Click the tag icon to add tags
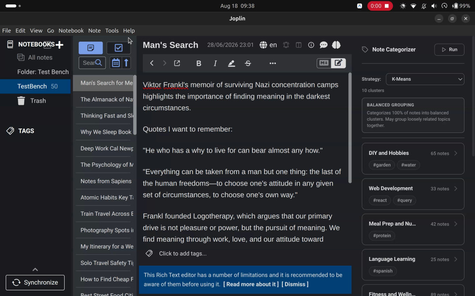 pos(149,253)
